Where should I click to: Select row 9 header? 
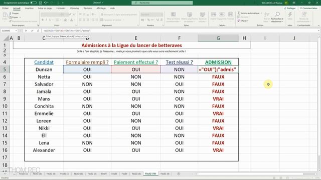[x=5, y=99]
